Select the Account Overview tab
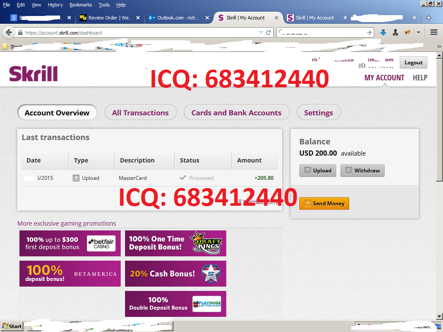 [x=57, y=113]
